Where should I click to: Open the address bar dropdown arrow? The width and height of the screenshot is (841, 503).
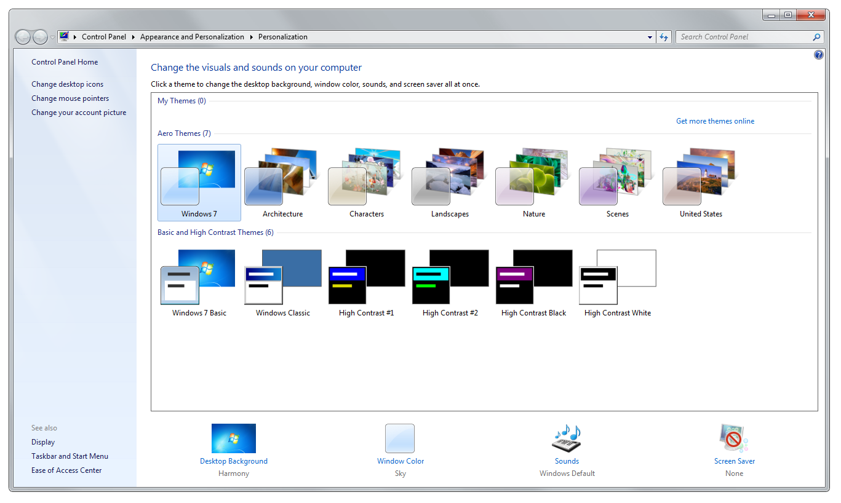click(x=649, y=37)
